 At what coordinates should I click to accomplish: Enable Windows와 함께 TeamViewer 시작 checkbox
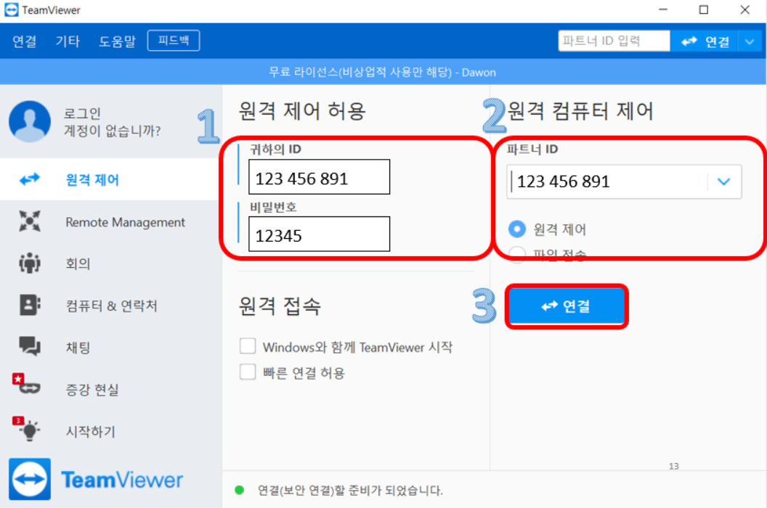(x=248, y=347)
